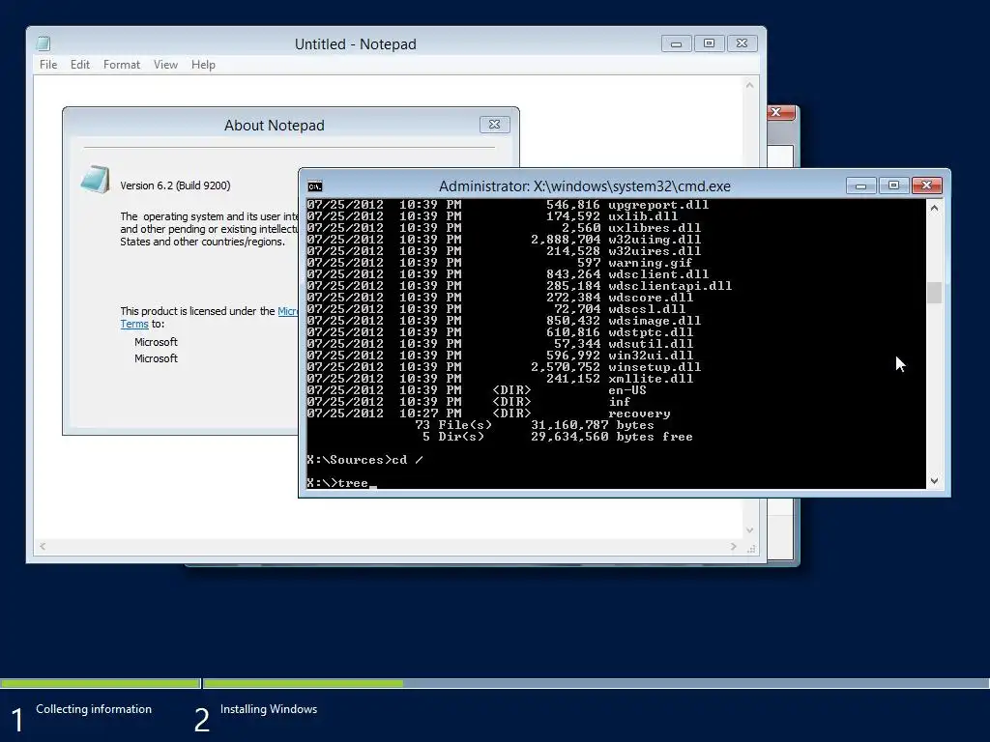Open the View menu in Notepad
This screenshot has width=990, height=742.
[x=165, y=65]
